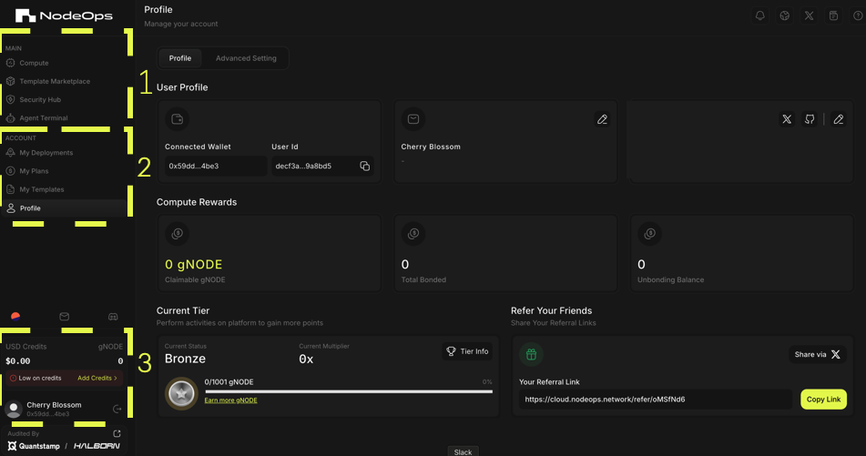The image size is (866, 456).
Task: Click the Slack label at bottom
Action: [463, 452]
